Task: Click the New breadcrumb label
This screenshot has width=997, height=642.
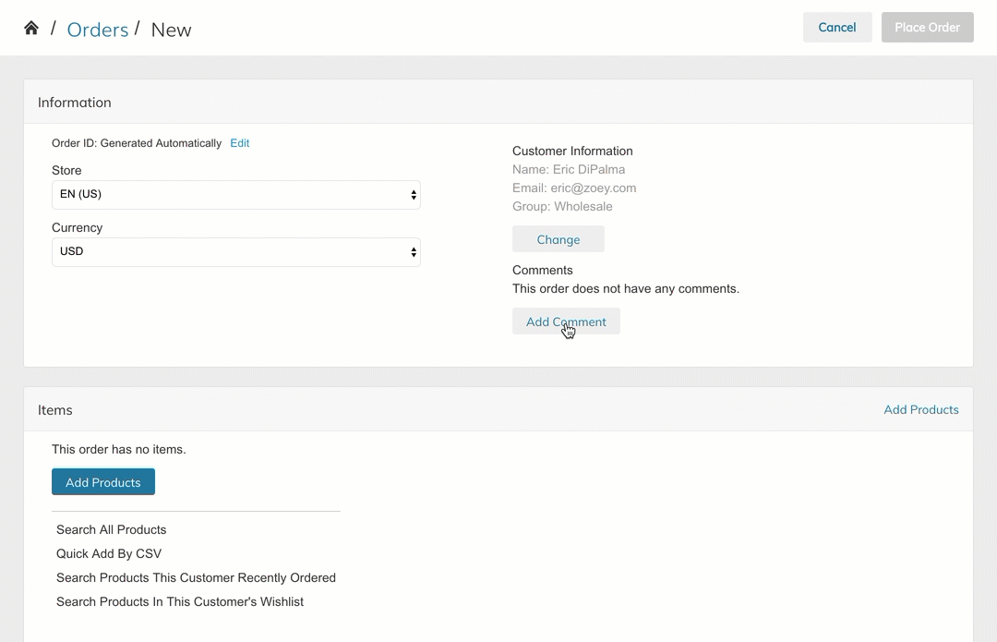Action: click(x=171, y=30)
